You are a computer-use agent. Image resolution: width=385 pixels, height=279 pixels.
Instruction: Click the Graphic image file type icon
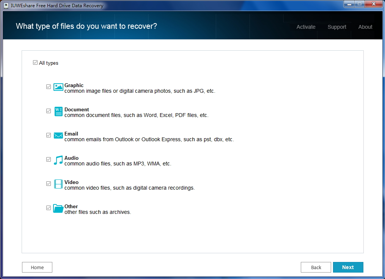[x=58, y=87]
